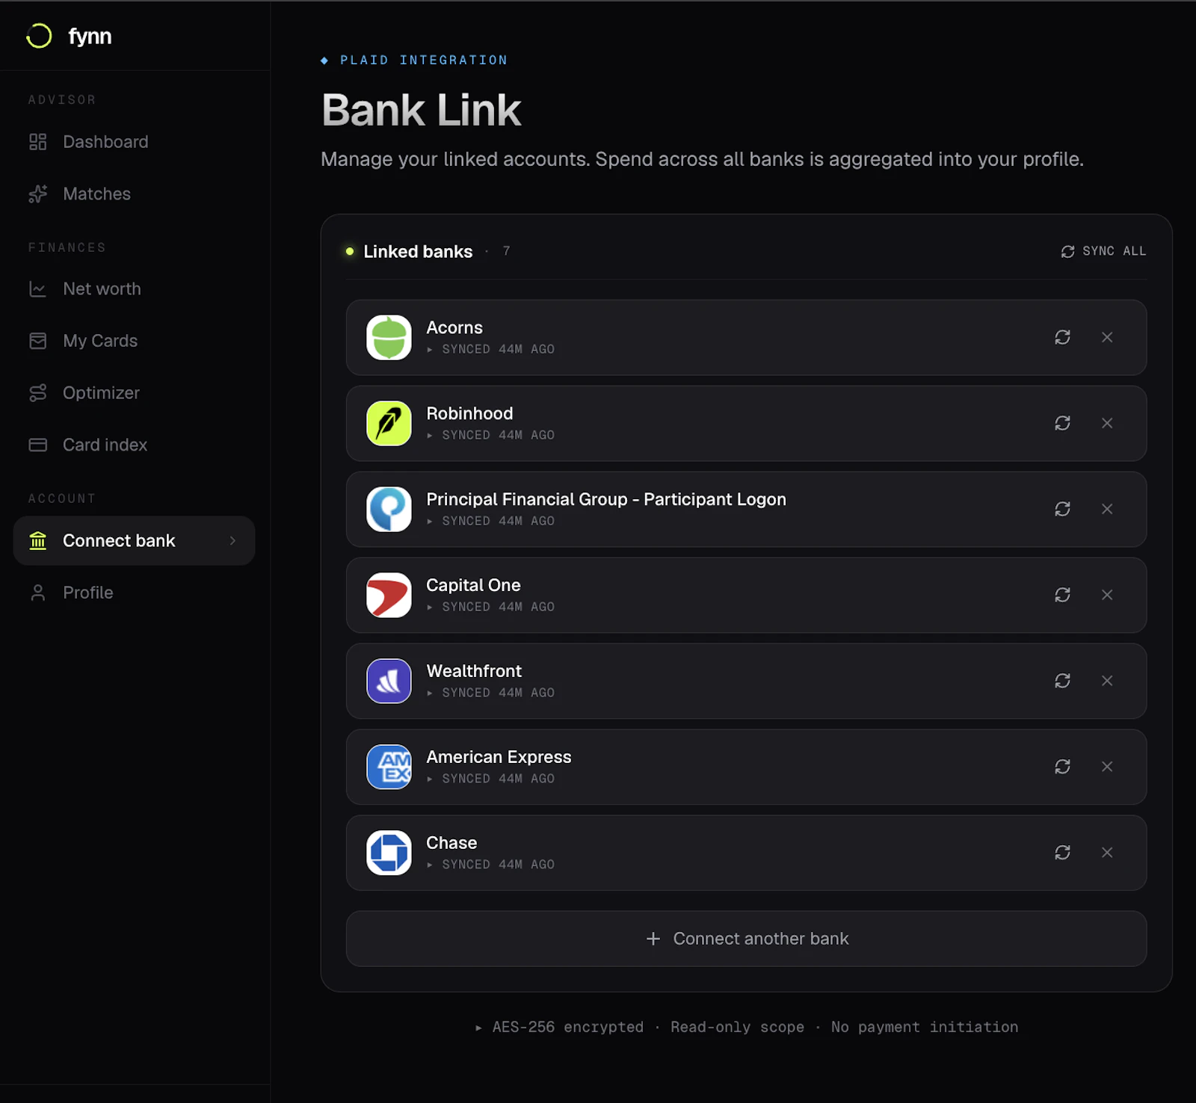
Task: Resync Principal Financial Group account
Action: point(1062,510)
